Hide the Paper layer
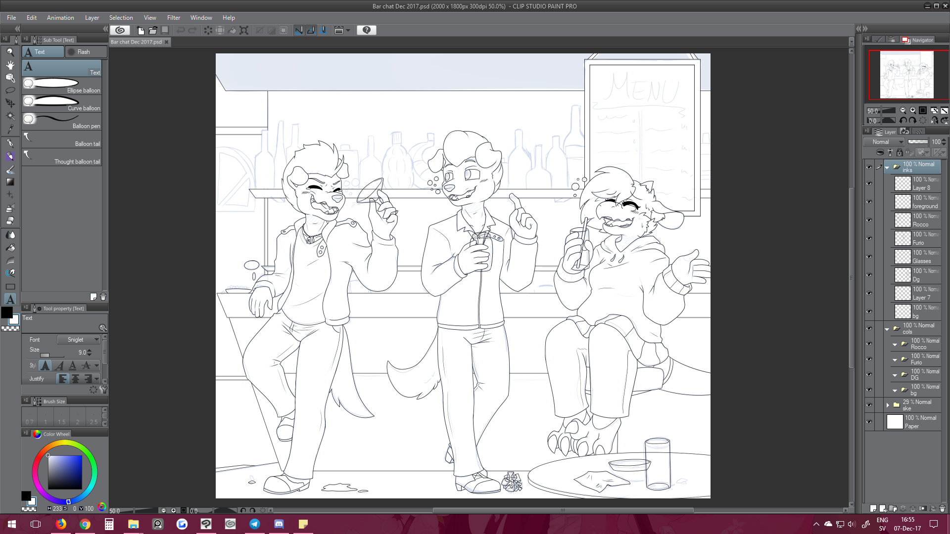 869,422
